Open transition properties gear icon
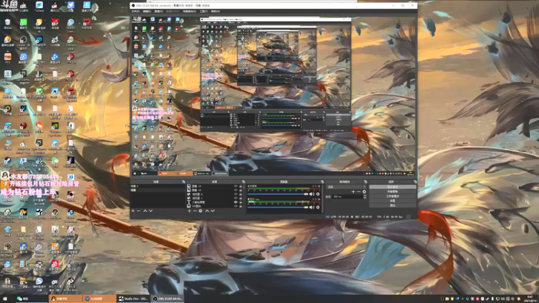The image size is (539, 303). pyautogui.click(x=364, y=192)
